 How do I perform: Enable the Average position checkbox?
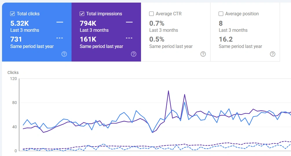click(x=221, y=14)
